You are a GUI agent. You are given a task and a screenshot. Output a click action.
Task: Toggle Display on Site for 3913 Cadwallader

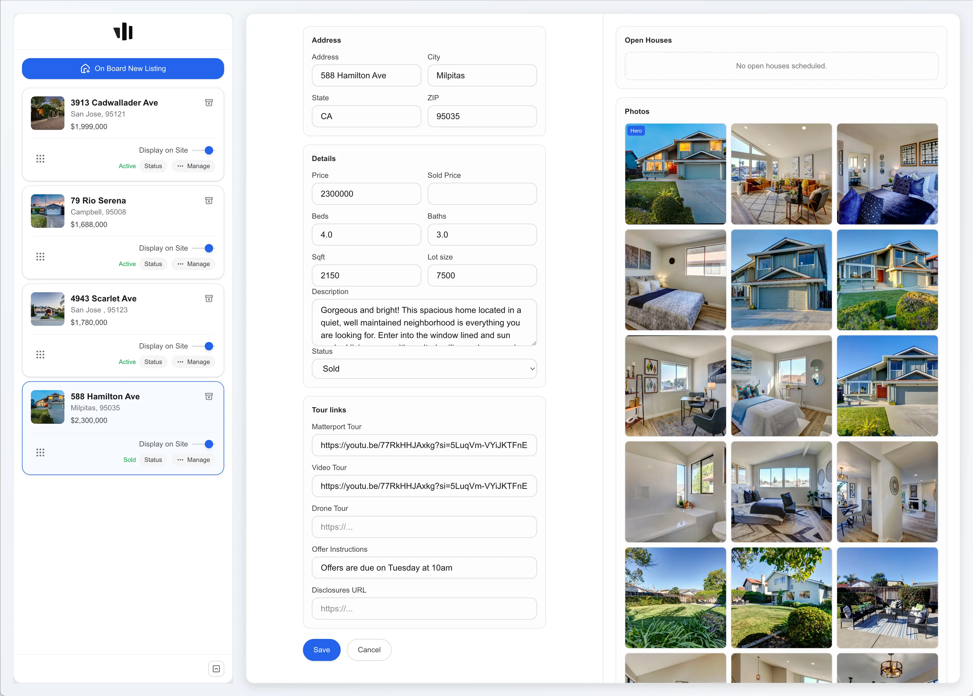pyautogui.click(x=204, y=150)
